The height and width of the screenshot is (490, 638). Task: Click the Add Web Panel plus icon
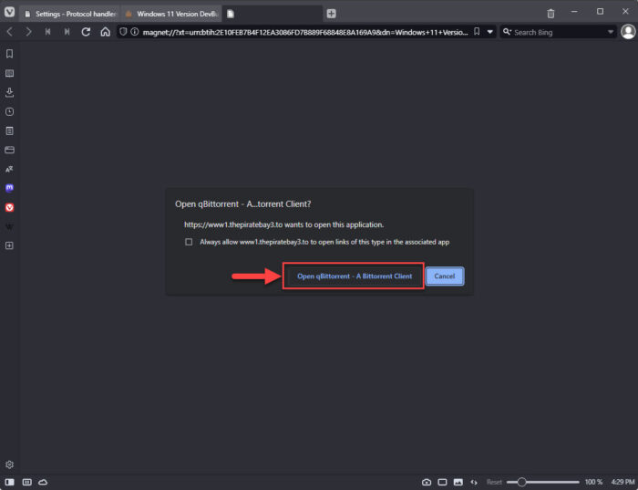point(9,245)
